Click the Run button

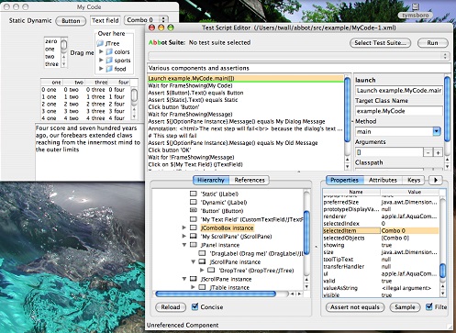pos(432,43)
